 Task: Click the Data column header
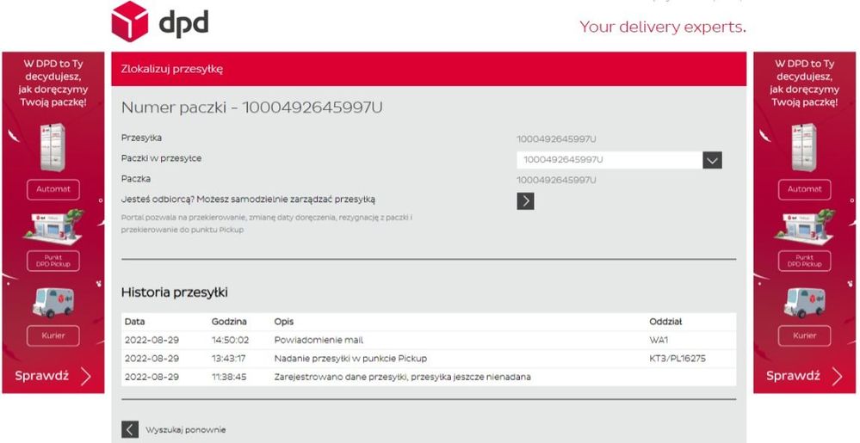(135, 322)
